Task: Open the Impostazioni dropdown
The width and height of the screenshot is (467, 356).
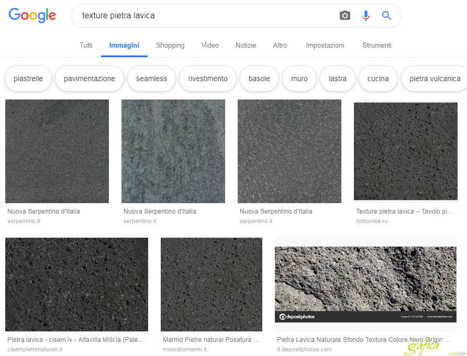Action: click(x=325, y=46)
